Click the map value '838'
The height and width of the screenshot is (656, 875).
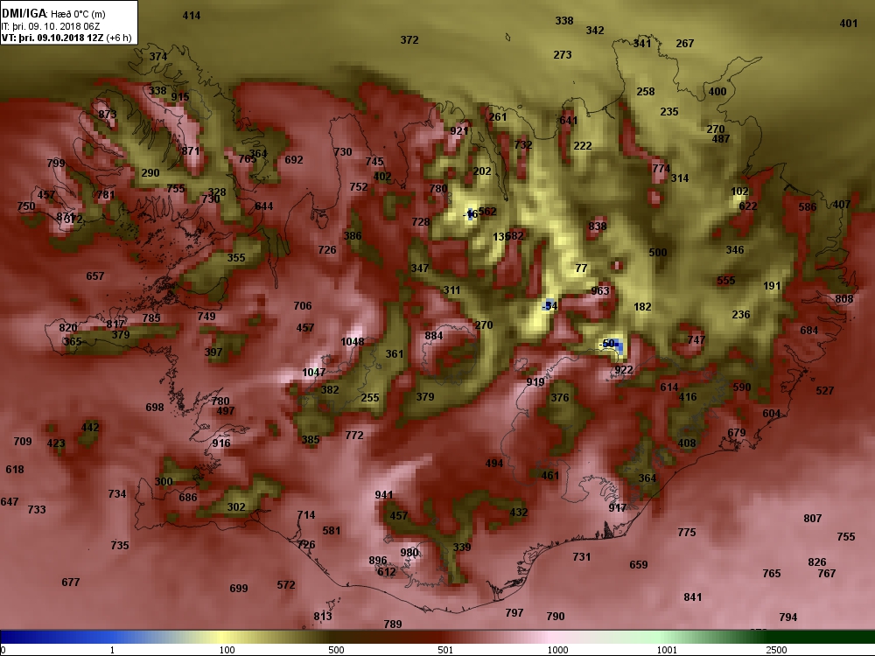point(597,227)
